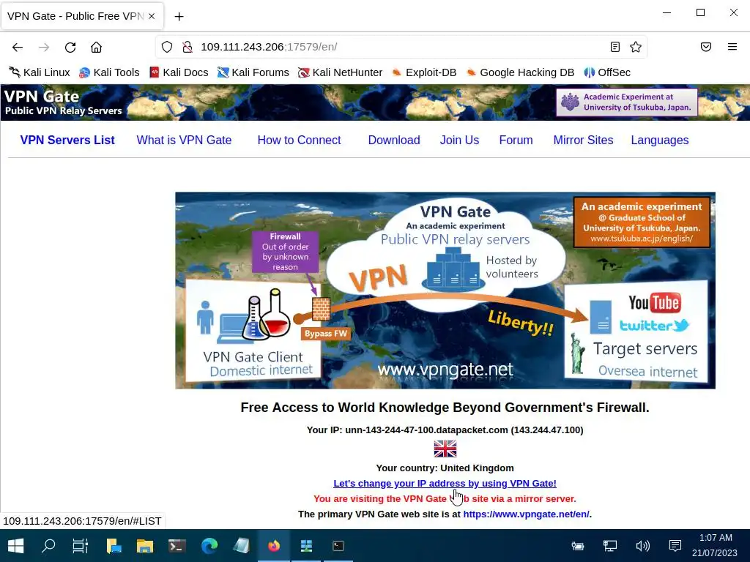Image resolution: width=750 pixels, height=562 pixels.
Task: Open Task View in the taskbar
Action: tap(81, 546)
